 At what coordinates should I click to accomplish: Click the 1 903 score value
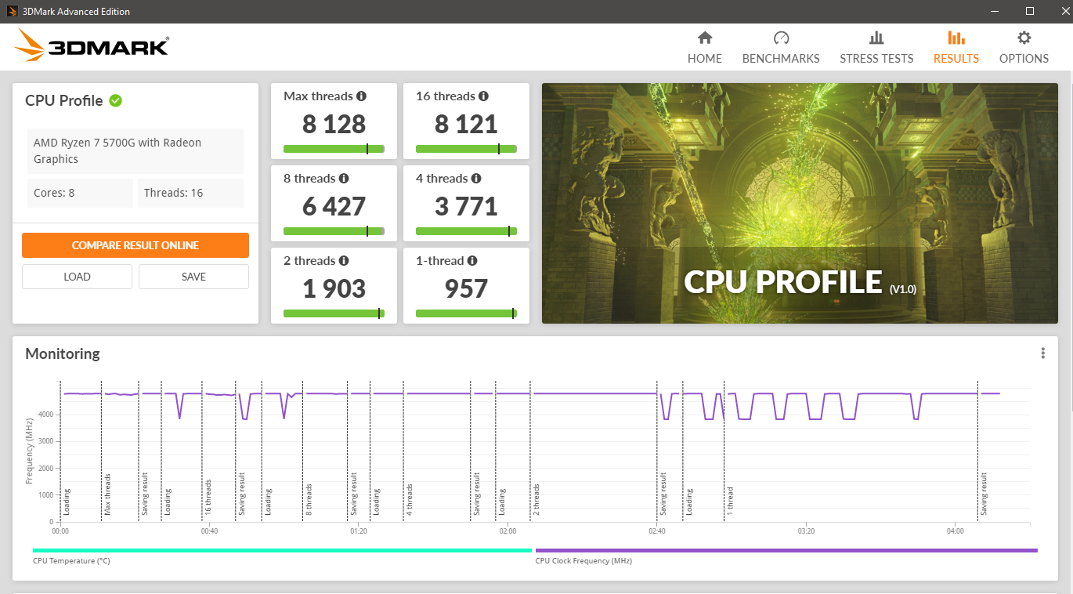tap(334, 288)
